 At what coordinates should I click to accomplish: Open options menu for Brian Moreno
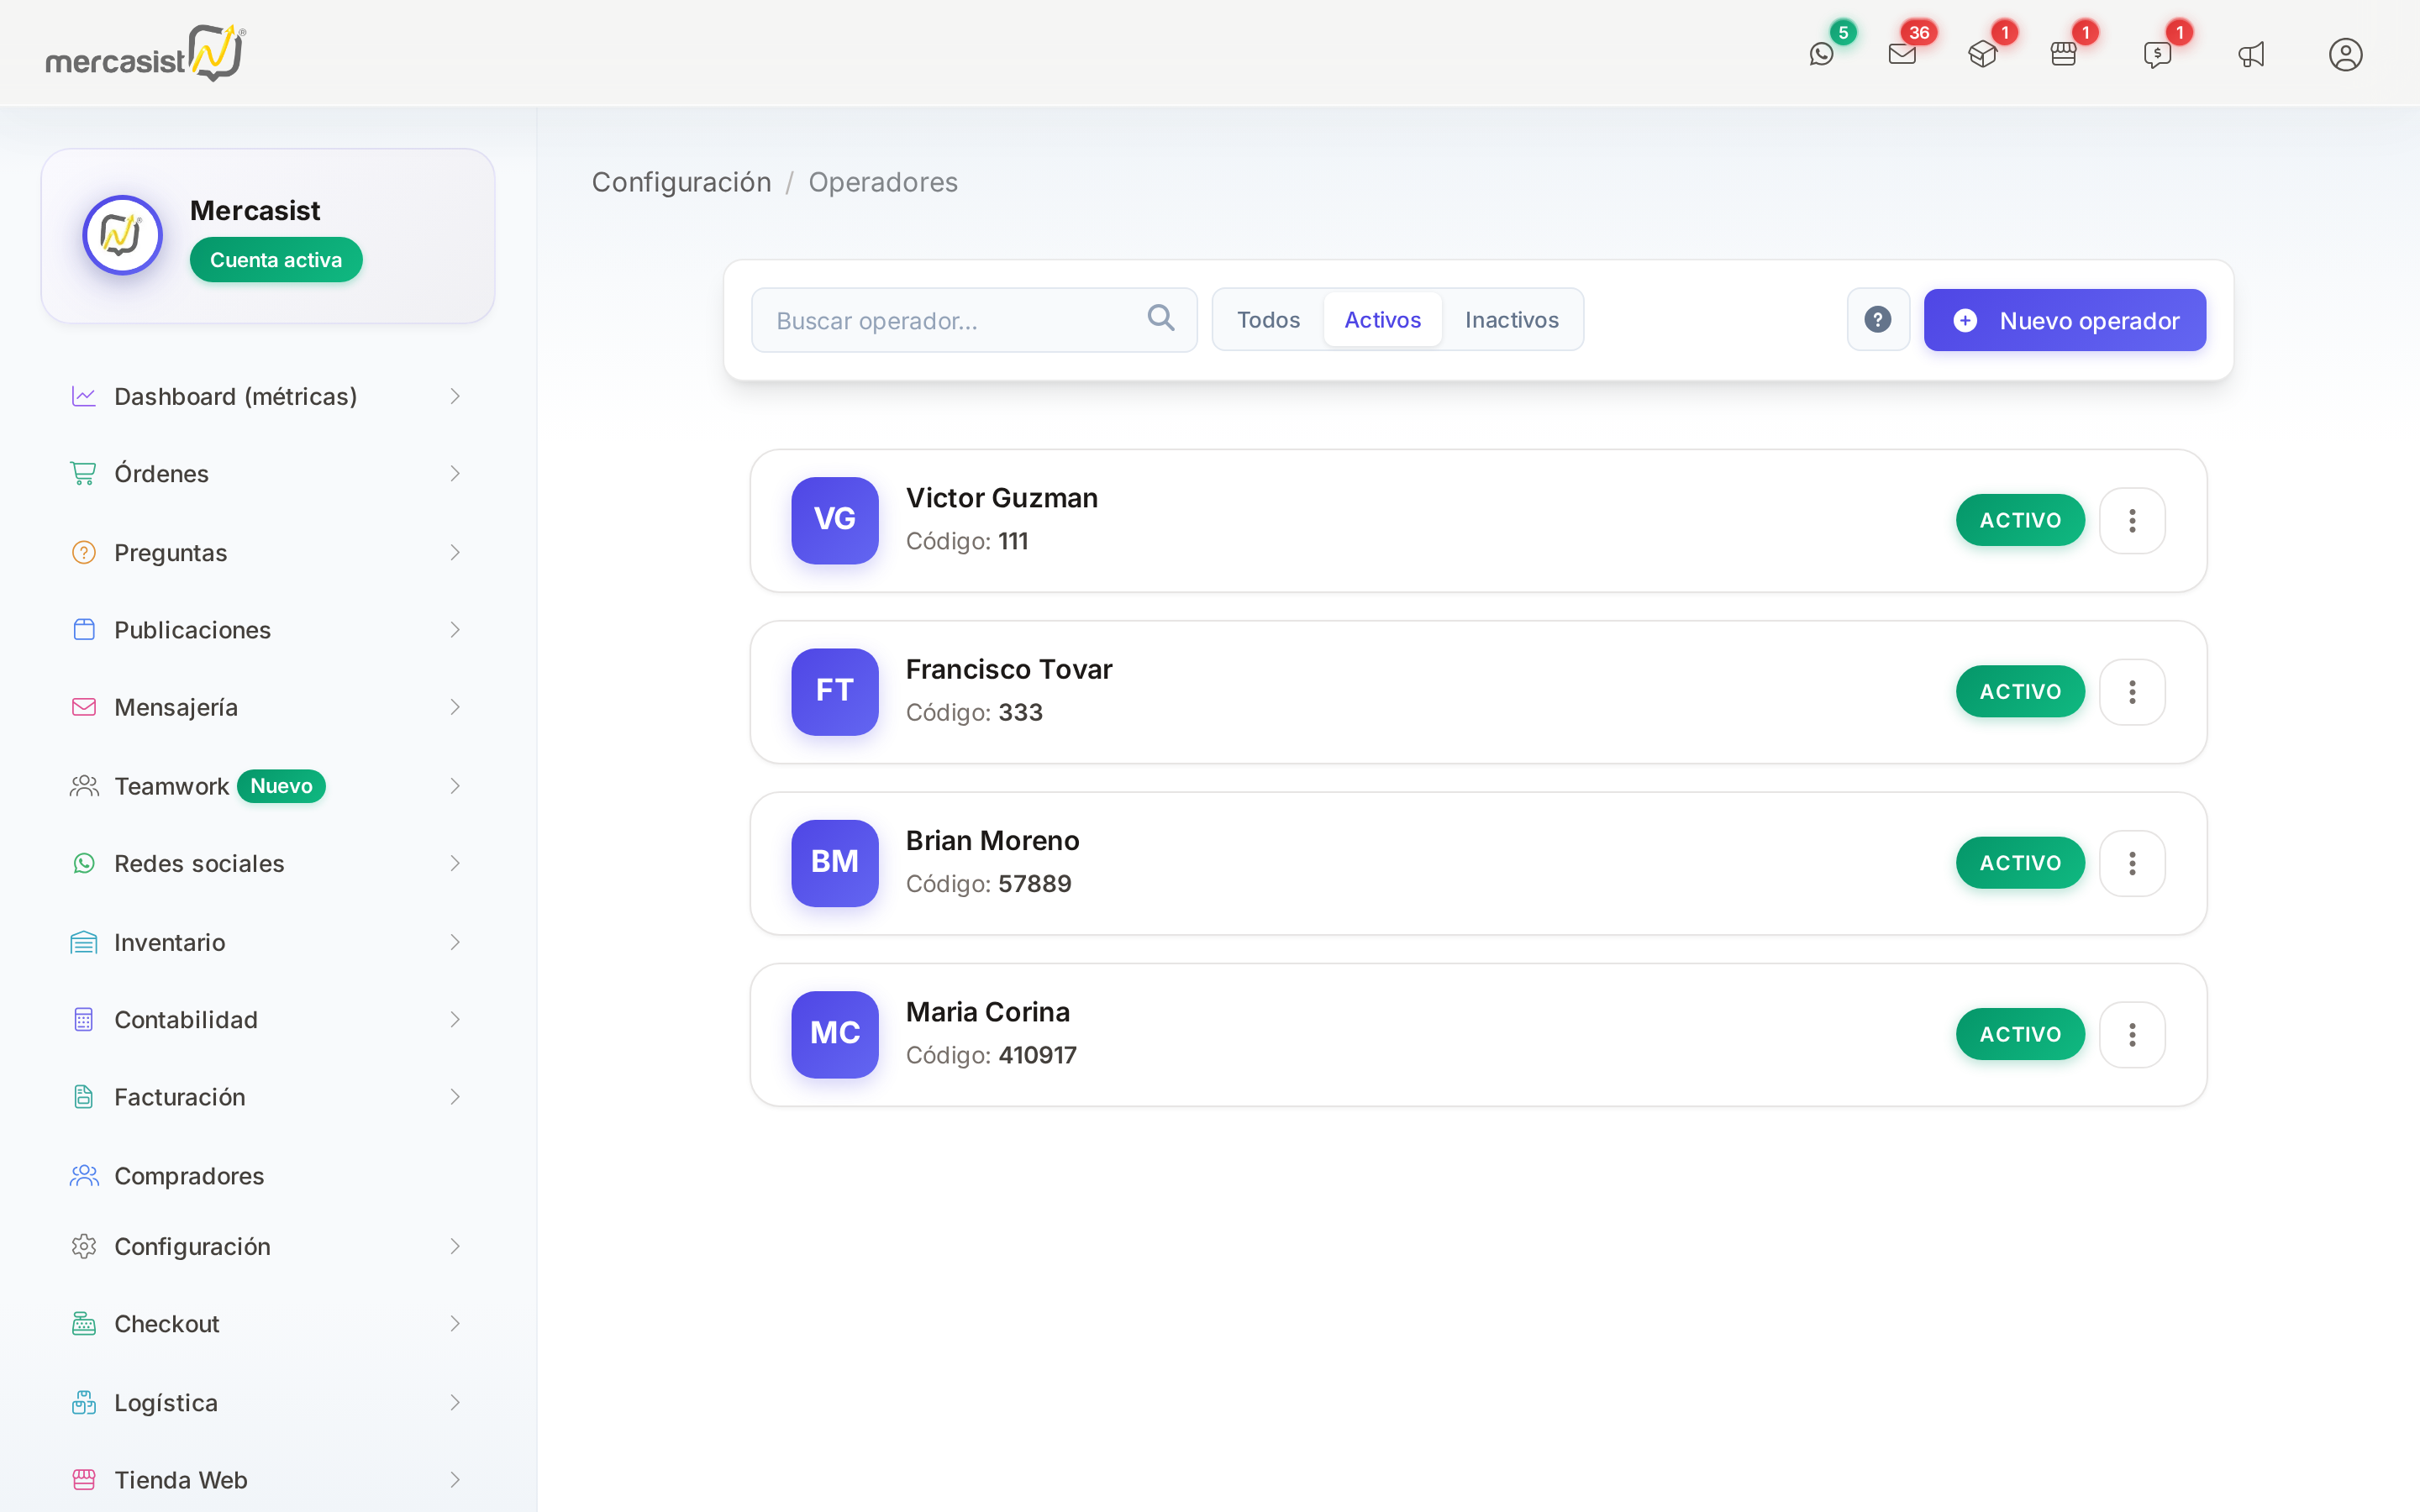[2132, 863]
